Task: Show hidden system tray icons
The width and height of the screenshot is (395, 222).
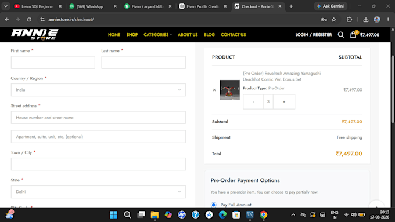Action: pyautogui.click(x=293, y=214)
